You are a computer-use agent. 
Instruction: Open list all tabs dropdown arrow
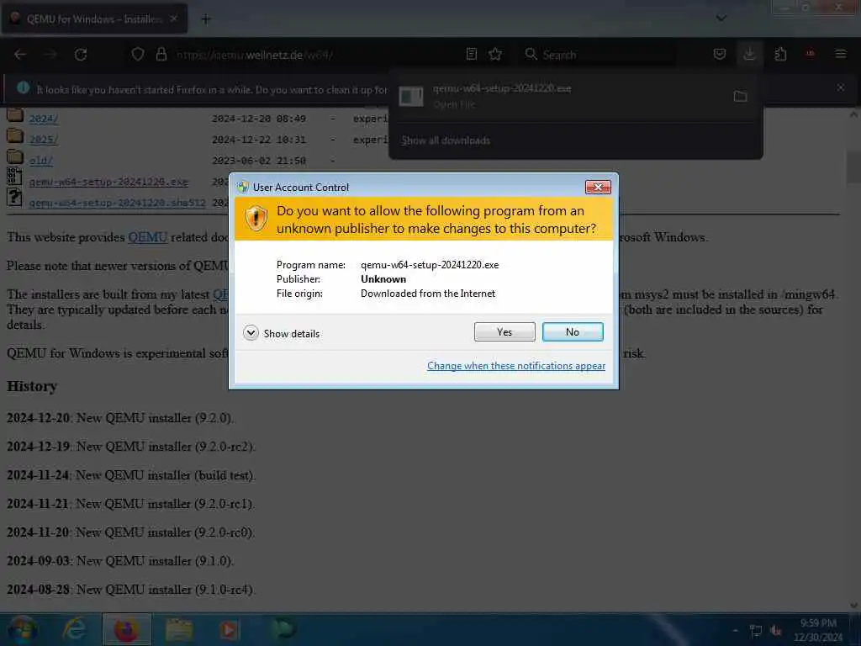pos(721,19)
